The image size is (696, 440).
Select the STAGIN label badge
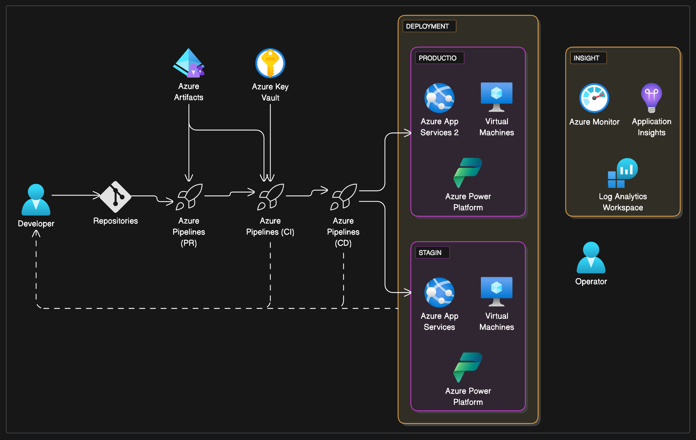432,252
